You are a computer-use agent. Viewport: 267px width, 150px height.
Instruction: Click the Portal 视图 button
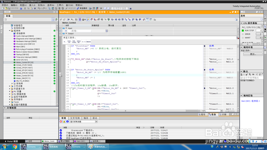[x=11, y=141]
